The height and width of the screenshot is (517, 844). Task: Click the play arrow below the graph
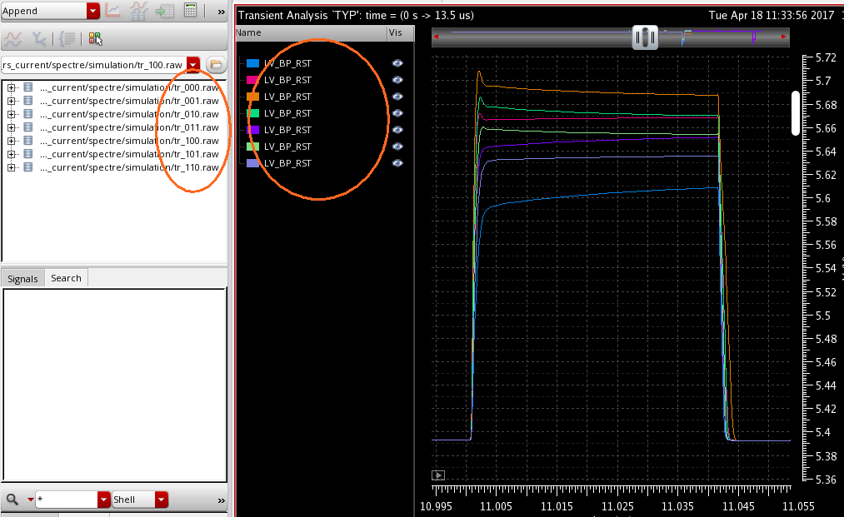point(438,475)
